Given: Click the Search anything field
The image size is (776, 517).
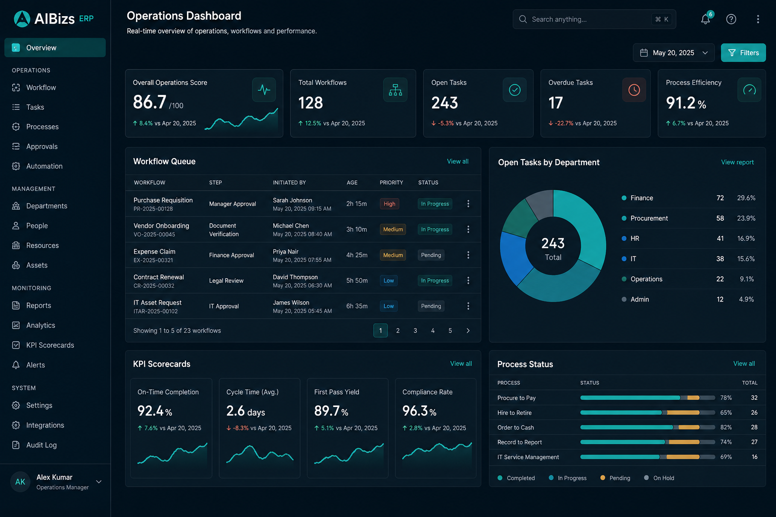Looking at the screenshot, I should (594, 19).
